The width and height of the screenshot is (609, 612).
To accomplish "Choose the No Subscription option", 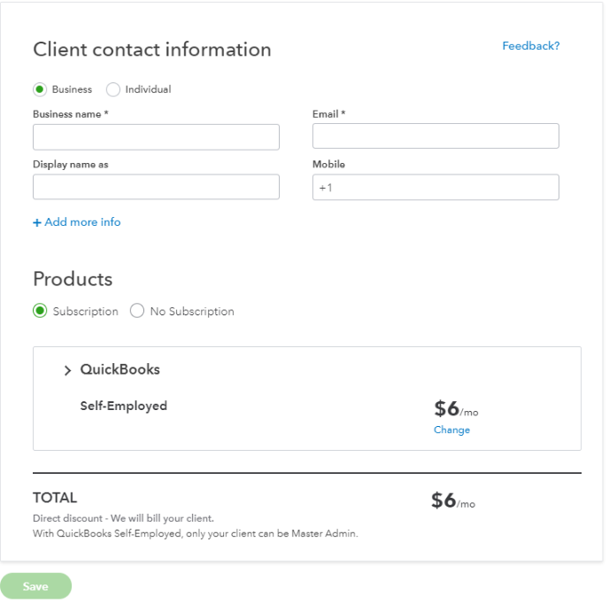I will pyautogui.click(x=137, y=311).
